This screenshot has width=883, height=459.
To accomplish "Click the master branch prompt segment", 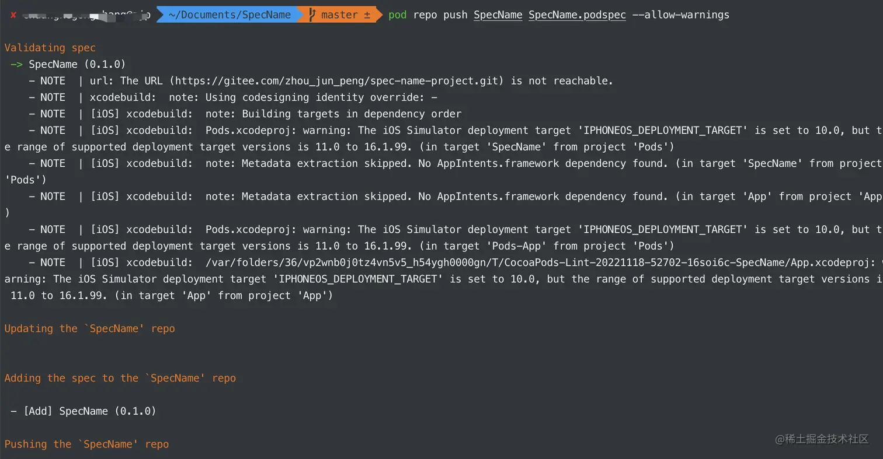I will [x=340, y=15].
